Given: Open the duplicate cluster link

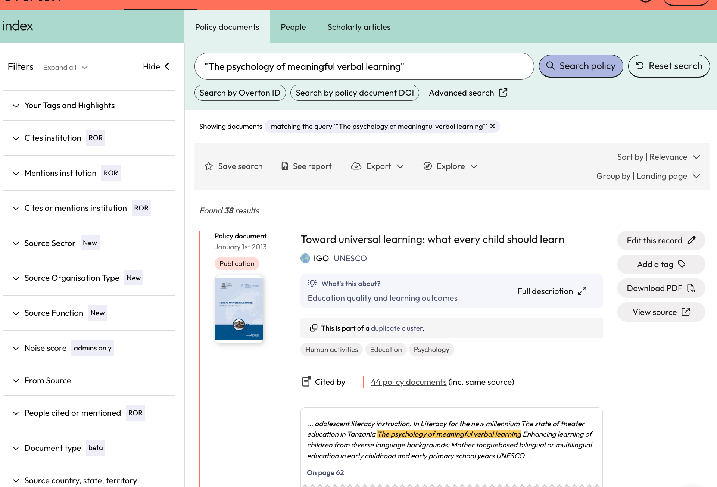Looking at the screenshot, I should coord(397,328).
